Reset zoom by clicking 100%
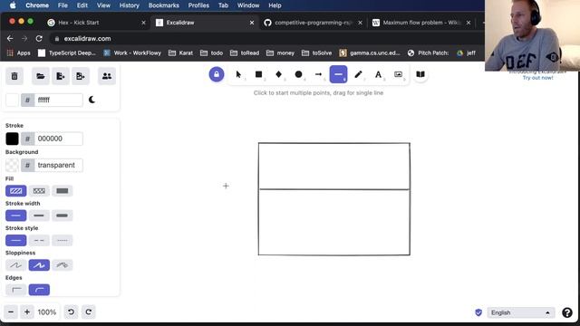580x326 pixels. [46, 312]
